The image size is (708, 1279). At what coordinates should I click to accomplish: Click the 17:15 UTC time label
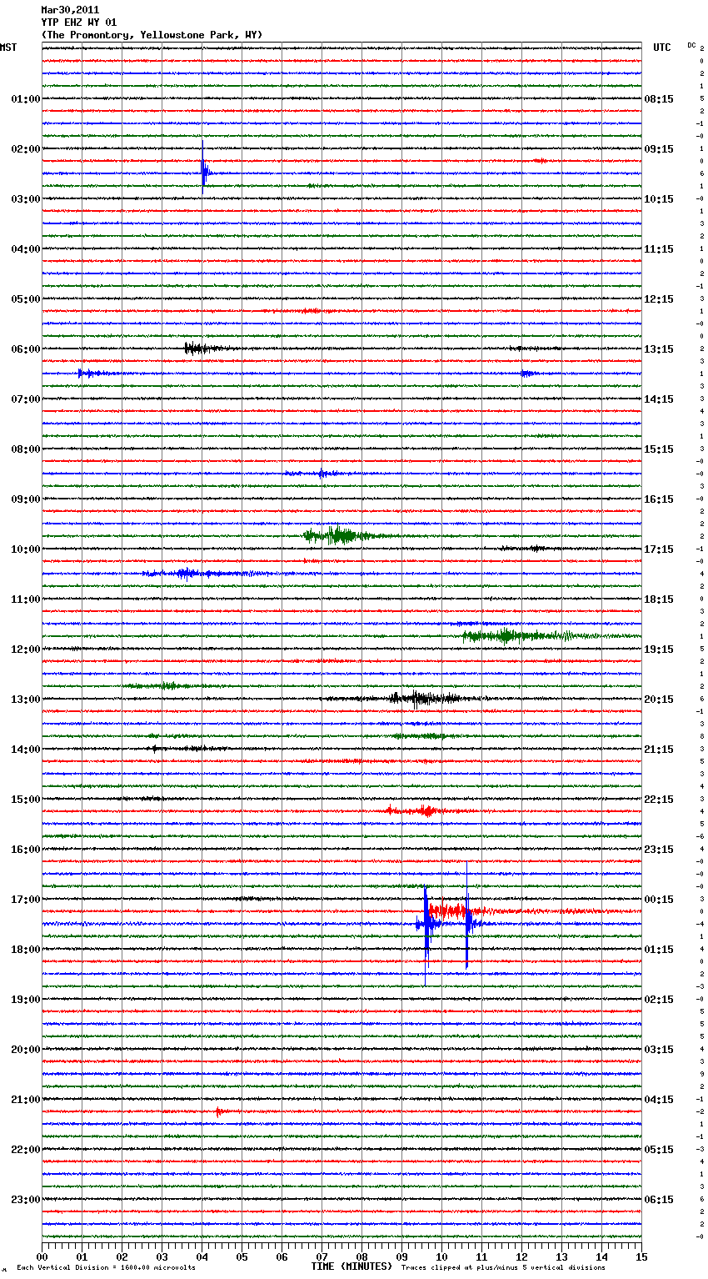click(659, 549)
